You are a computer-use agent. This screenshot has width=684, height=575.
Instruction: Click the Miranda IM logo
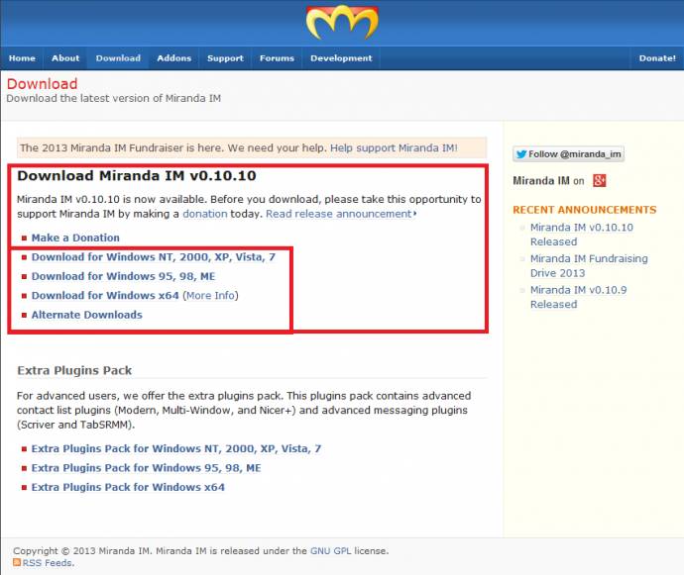(x=342, y=22)
